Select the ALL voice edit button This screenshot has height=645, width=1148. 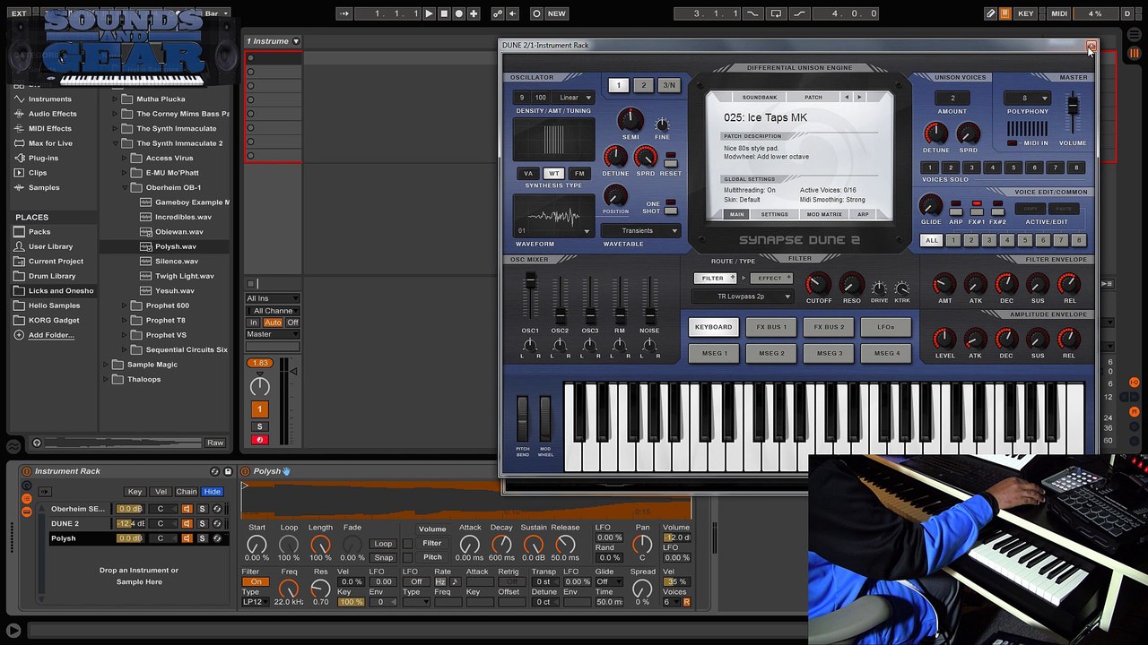(x=932, y=240)
